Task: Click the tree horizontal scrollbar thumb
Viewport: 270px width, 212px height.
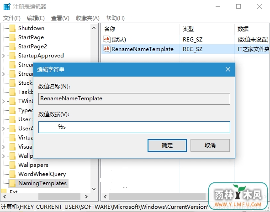Action: coord(59,196)
